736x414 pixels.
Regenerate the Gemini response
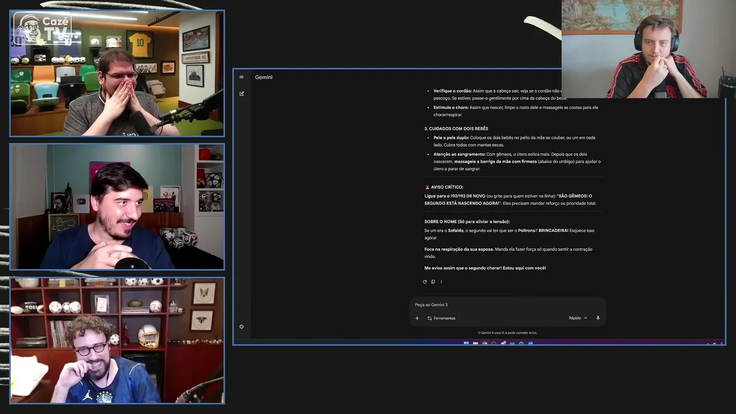pos(425,282)
